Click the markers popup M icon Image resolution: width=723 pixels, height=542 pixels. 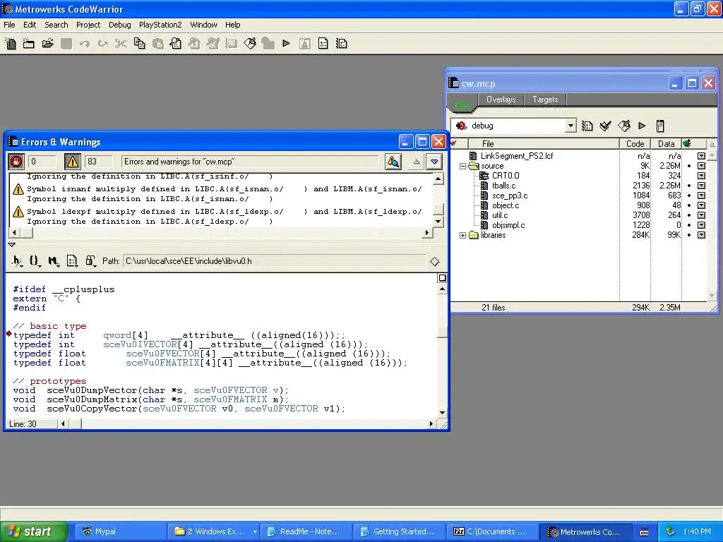coord(54,261)
